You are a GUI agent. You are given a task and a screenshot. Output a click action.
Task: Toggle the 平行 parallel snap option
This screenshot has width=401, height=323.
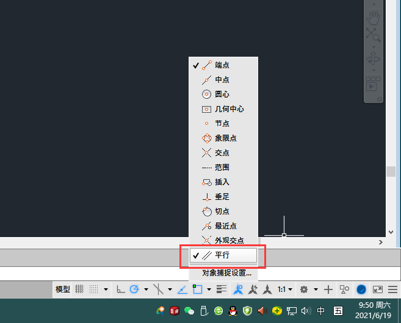[223, 255]
